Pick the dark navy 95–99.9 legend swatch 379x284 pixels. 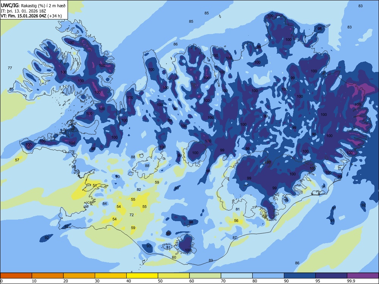point(331,276)
